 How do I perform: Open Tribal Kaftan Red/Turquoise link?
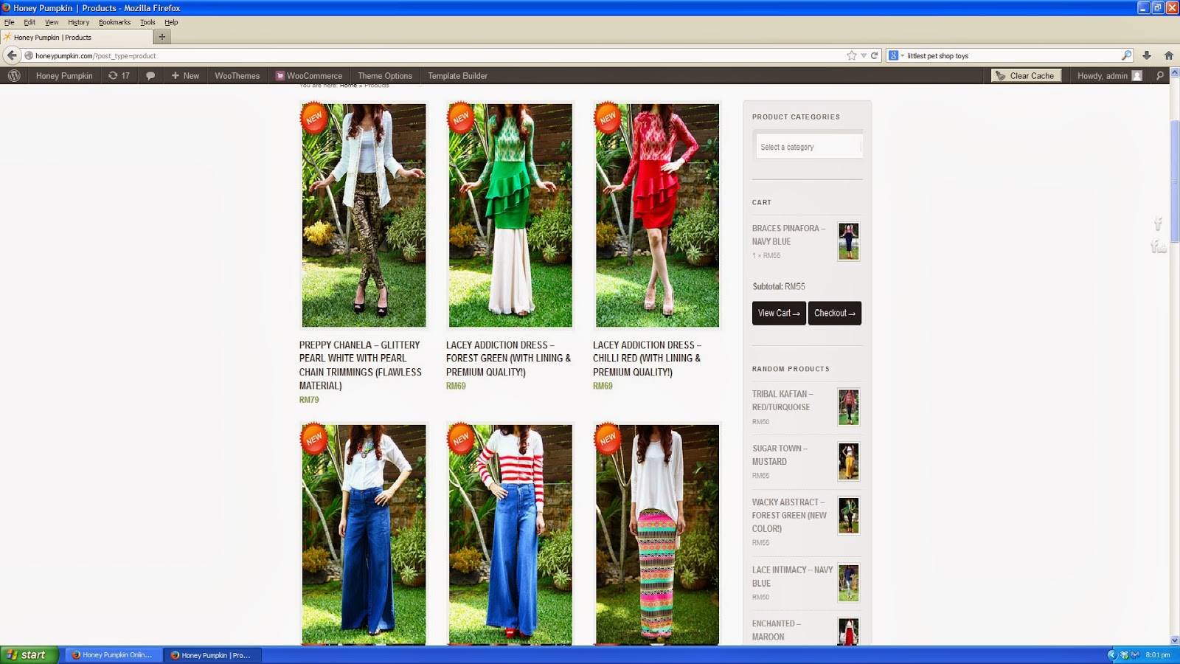(782, 401)
